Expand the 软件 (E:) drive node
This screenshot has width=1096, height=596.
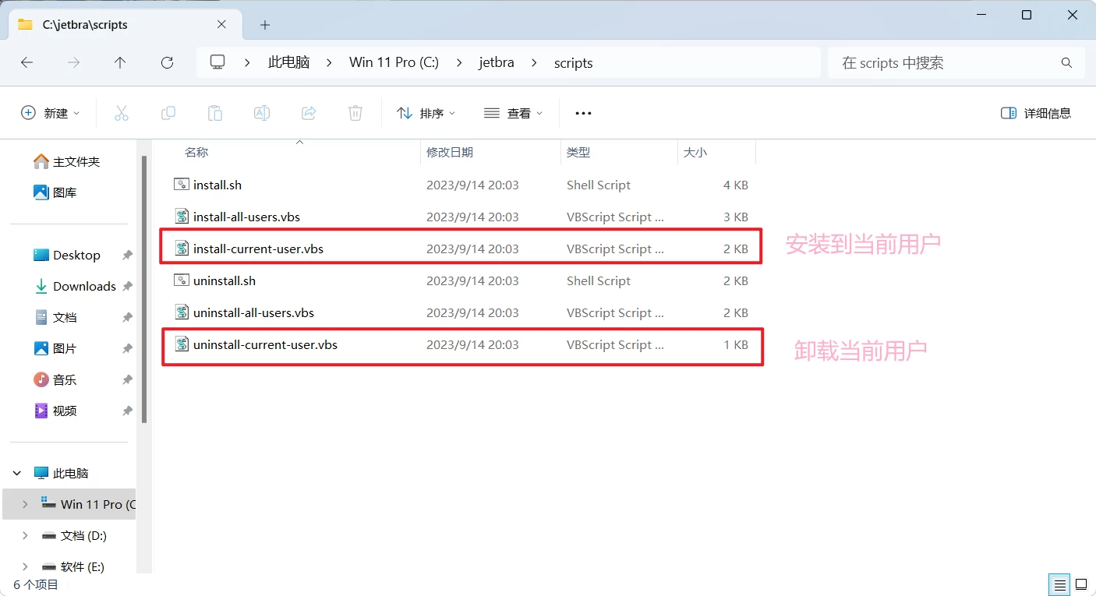pyautogui.click(x=25, y=567)
